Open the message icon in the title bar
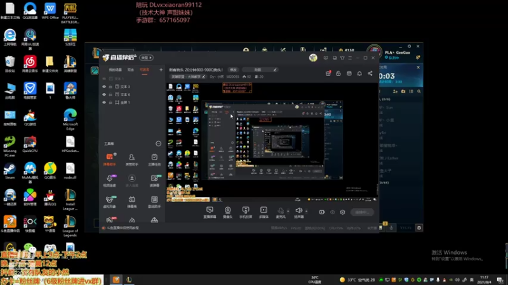This screenshot has width=508, height=285. [326, 58]
